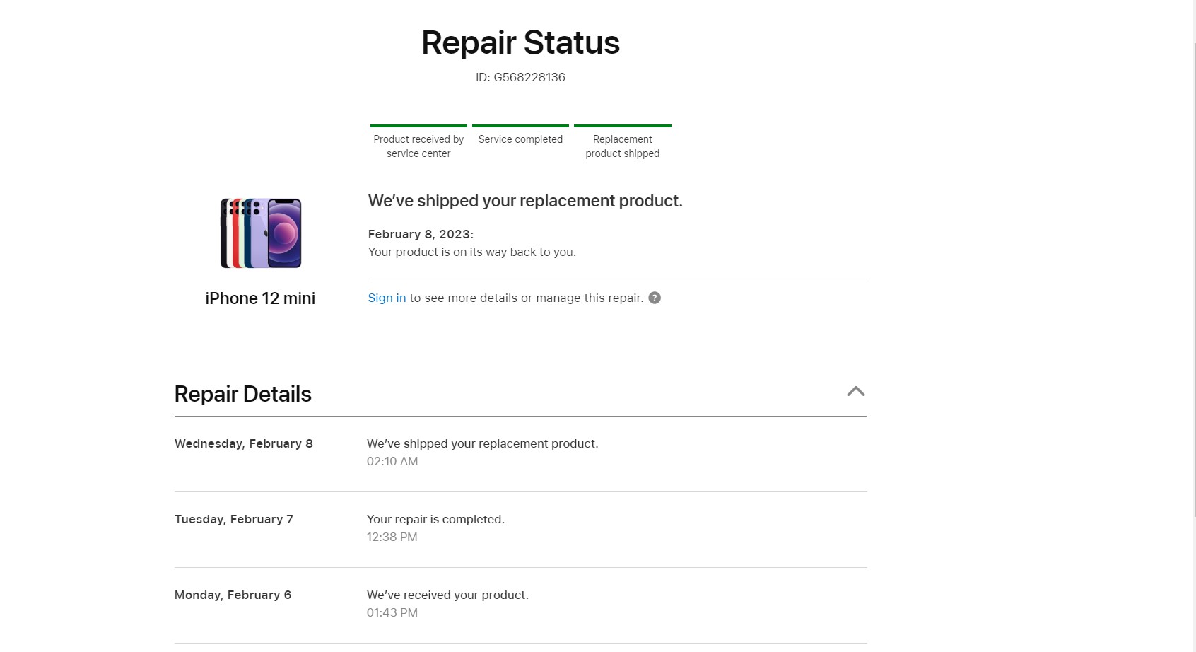Screen dimensions: 1196x652
Task: Click the repair ID G568228136 text
Action: coord(520,77)
